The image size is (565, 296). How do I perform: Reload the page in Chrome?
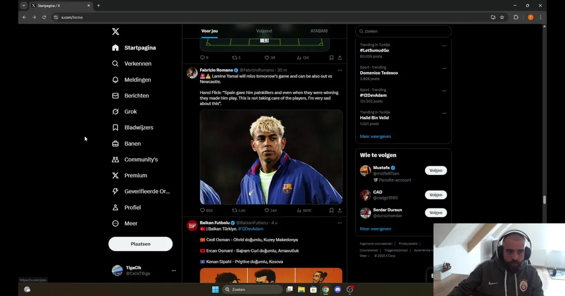click(x=44, y=17)
